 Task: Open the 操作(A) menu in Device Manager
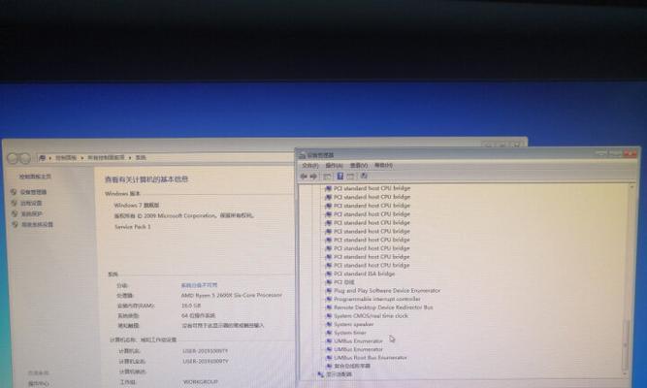[x=334, y=166]
